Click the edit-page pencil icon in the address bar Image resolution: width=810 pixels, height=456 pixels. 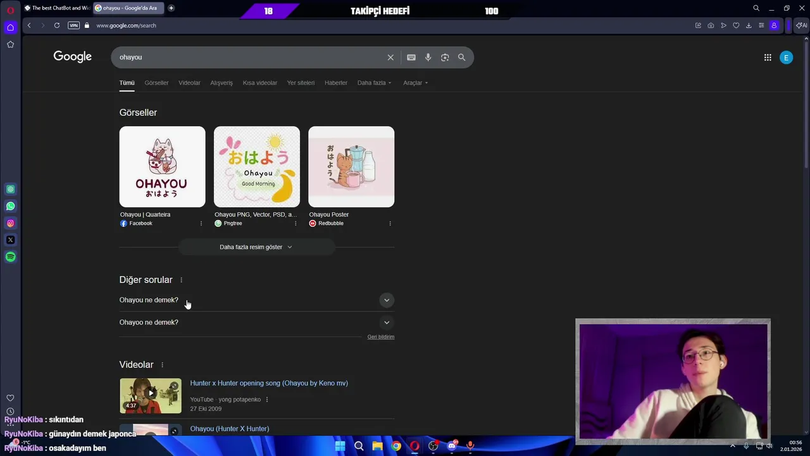[x=698, y=25]
